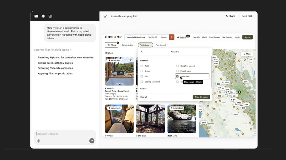Attach a file with paperclip icon

coord(38,141)
